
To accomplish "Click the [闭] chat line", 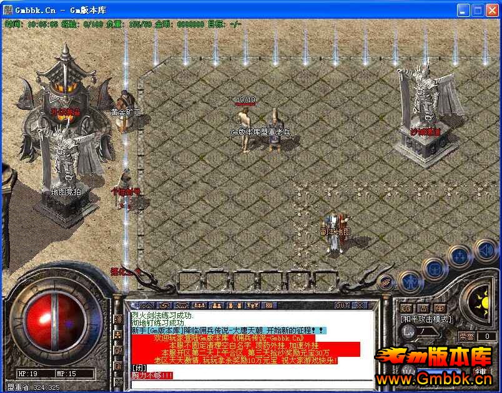I will (x=139, y=368).
